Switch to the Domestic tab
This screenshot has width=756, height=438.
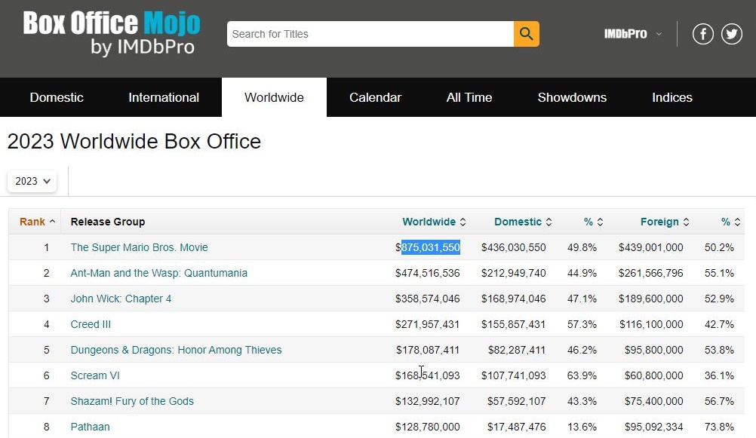[x=57, y=97]
